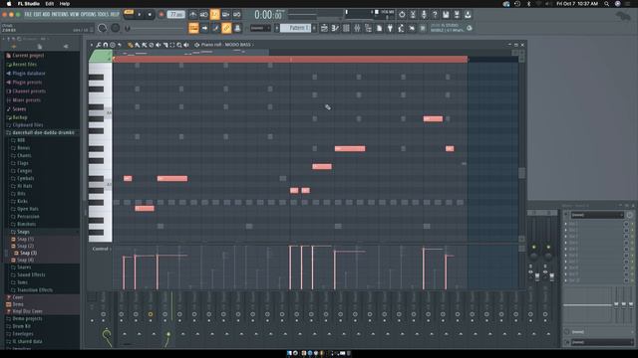Click the song position slider near time display
The width and height of the screenshot is (638, 358).
tap(302, 16)
